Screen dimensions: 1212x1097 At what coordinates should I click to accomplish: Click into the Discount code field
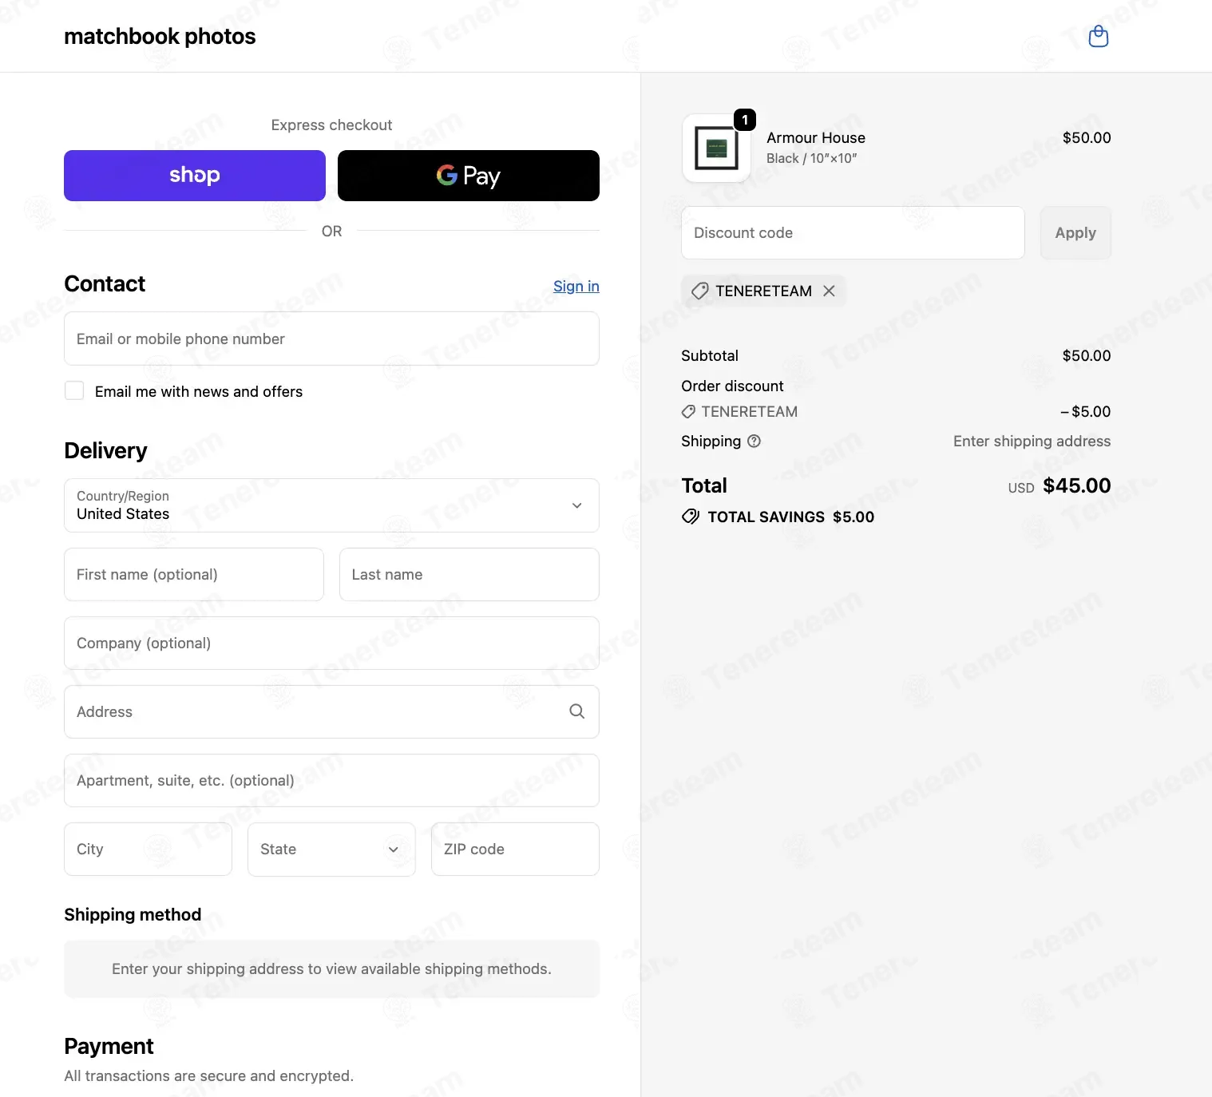click(853, 232)
